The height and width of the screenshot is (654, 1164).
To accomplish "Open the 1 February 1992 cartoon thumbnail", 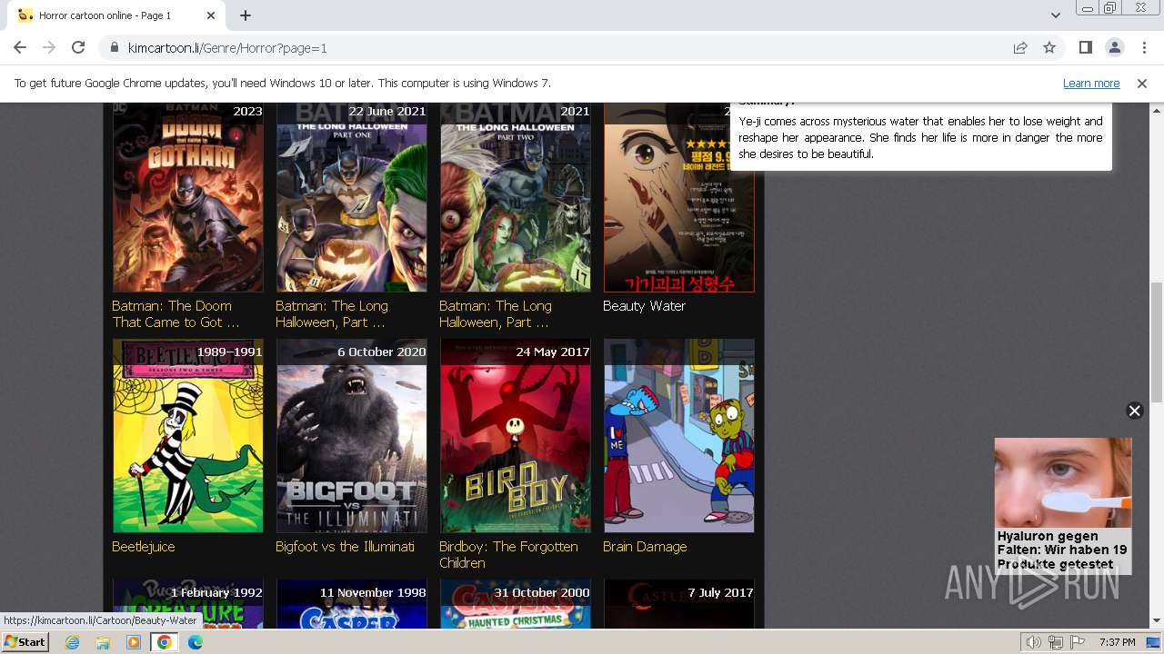I will [188, 605].
